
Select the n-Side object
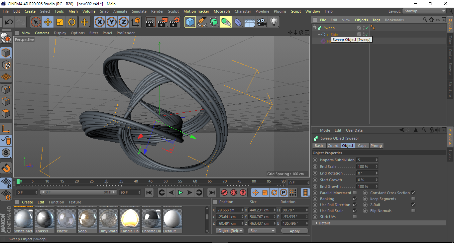(x=333, y=35)
